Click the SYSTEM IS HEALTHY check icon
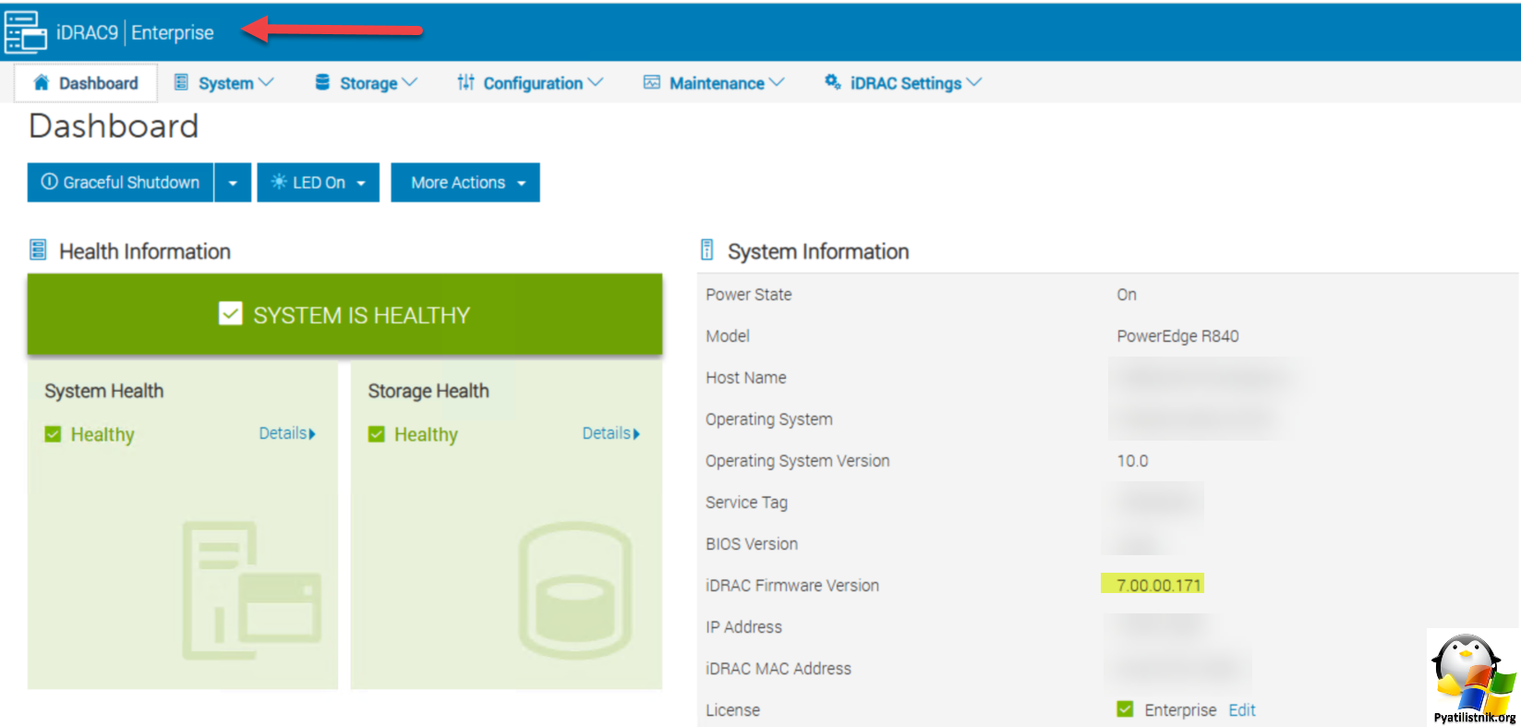This screenshot has height=727, width=1521. coord(230,314)
